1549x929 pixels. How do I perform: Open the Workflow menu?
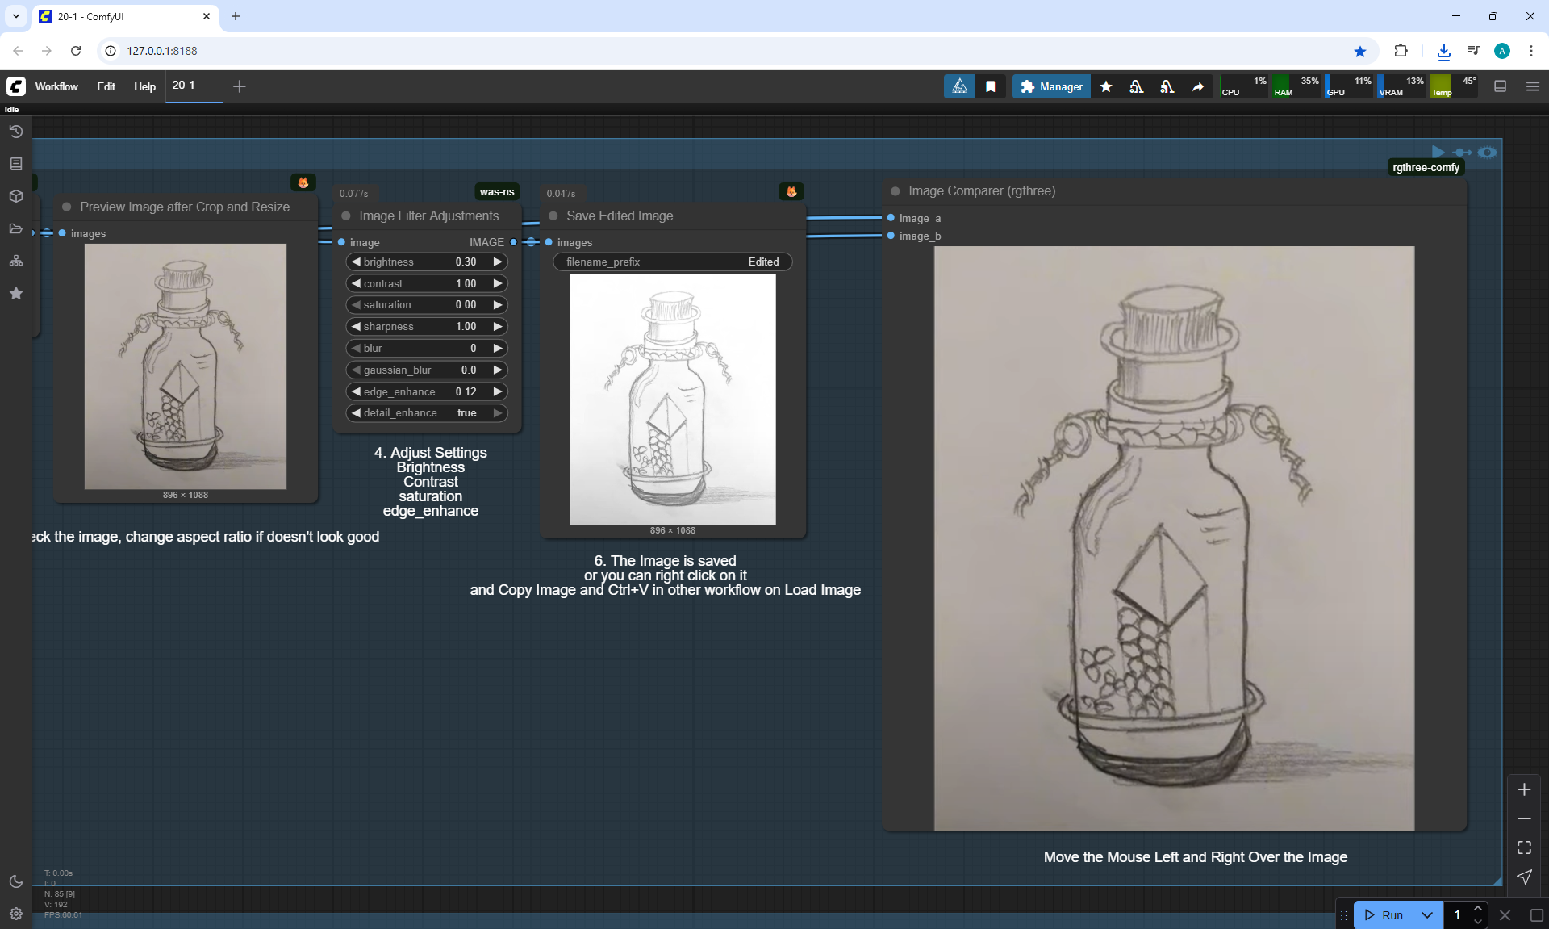pyautogui.click(x=56, y=86)
